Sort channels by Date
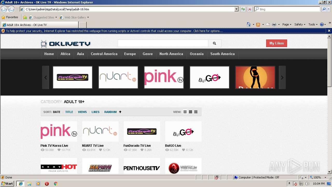332x187 pixels. click(57, 112)
